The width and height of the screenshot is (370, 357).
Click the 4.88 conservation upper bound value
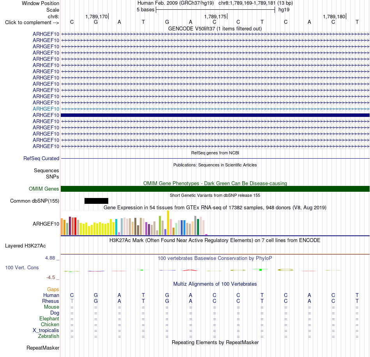[x=50, y=258]
